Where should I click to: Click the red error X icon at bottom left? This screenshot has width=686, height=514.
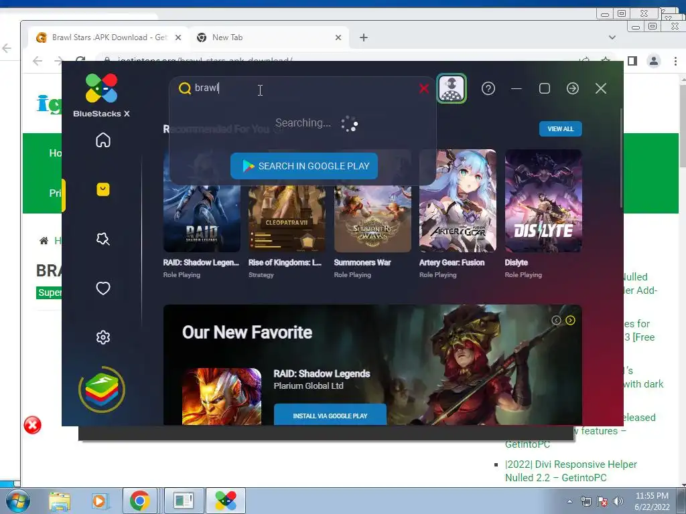(32, 425)
